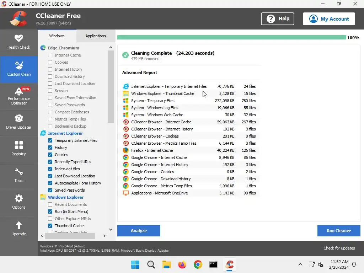Show hidden system tray icons chevron
The image size is (364, 273).
(300, 264)
